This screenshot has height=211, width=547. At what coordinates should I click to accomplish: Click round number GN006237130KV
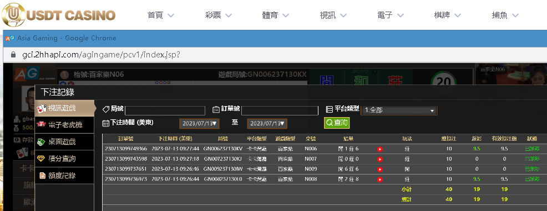click(222, 149)
